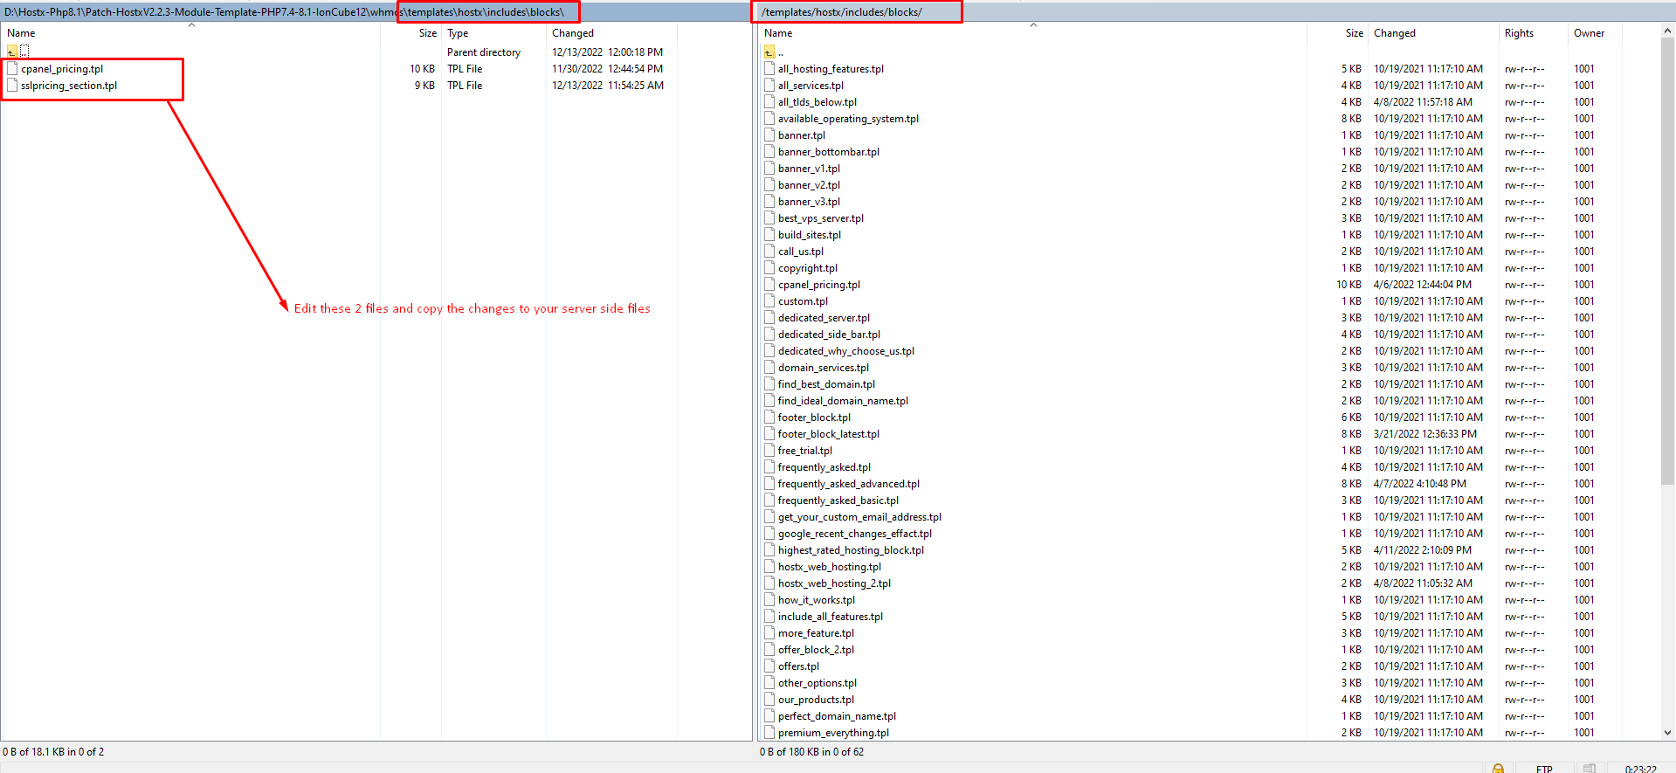The image size is (1676, 773).
Task: Click the all_hosting_features.tpl file icon
Action: click(769, 69)
